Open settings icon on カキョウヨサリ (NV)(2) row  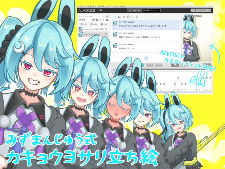[x=106, y=35]
